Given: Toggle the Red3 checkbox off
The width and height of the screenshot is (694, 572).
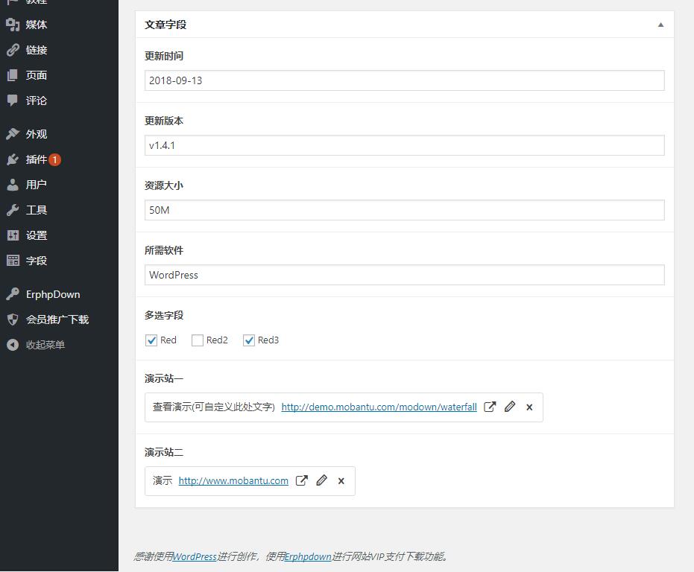Looking at the screenshot, I should click(x=249, y=340).
